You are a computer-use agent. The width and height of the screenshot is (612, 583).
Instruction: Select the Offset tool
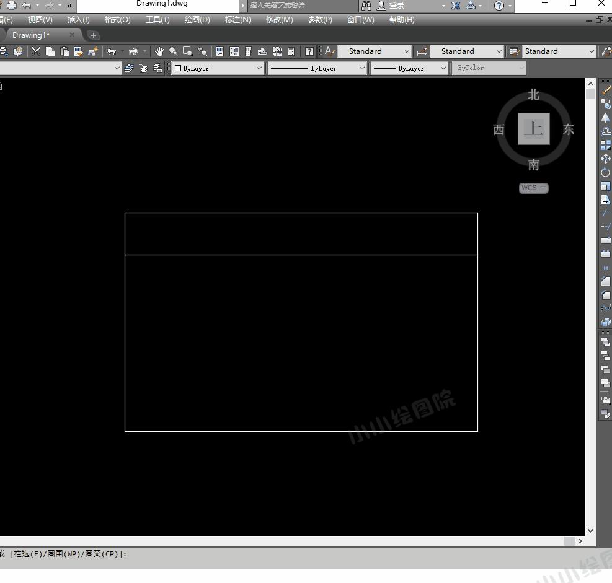click(x=605, y=132)
